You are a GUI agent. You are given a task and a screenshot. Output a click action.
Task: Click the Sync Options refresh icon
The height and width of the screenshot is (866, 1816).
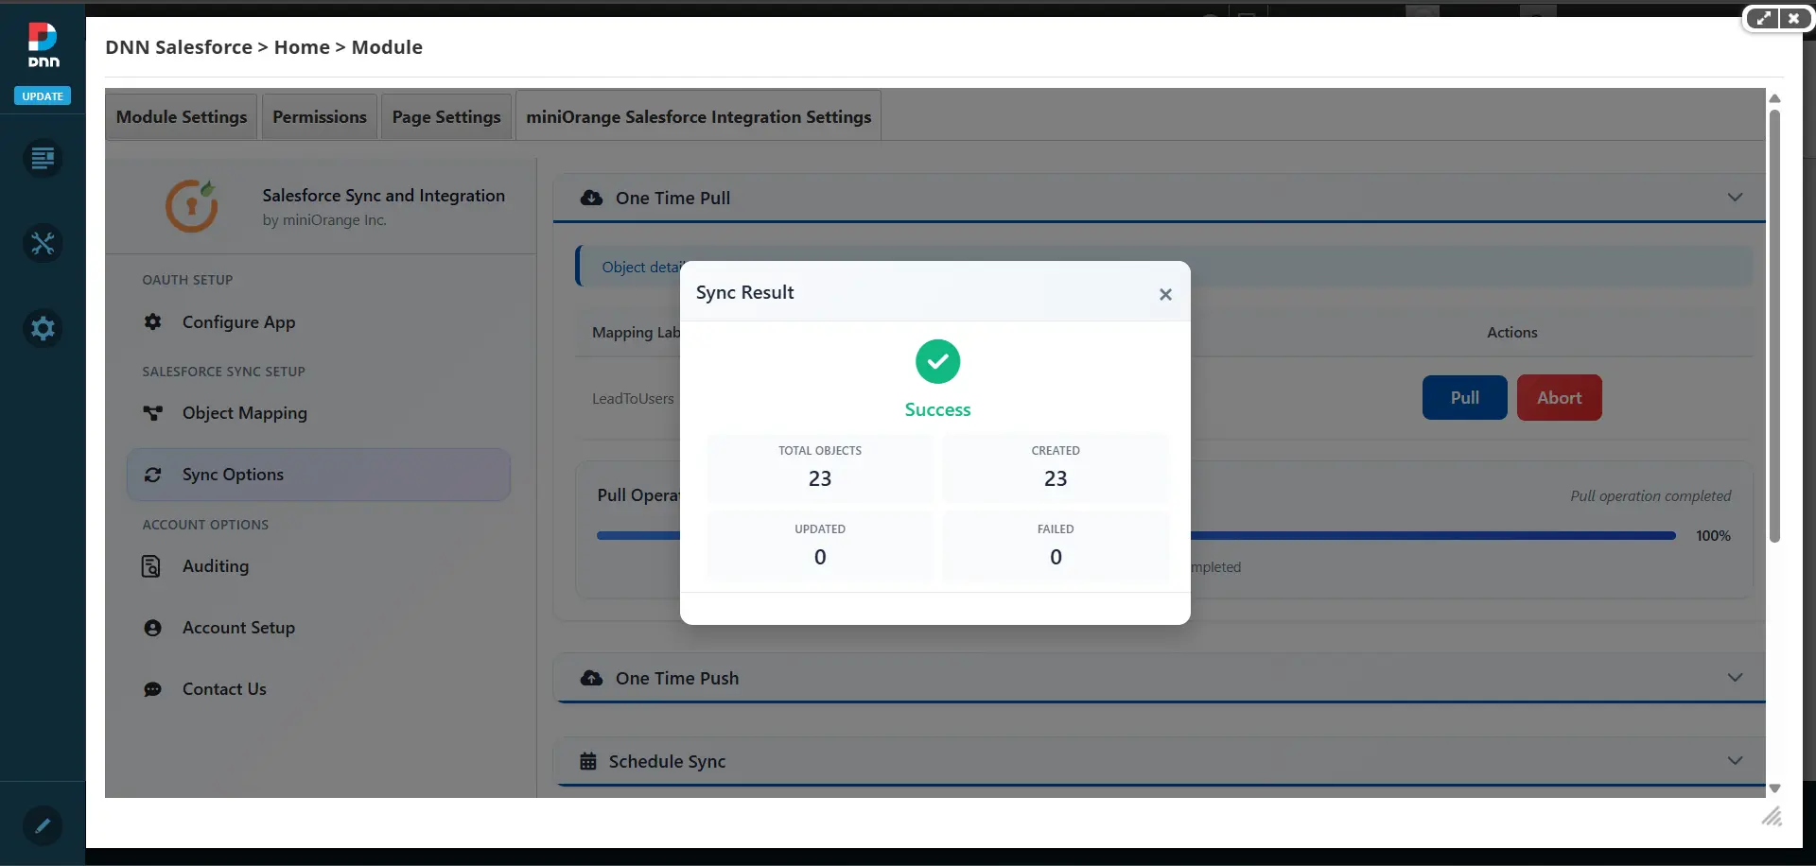point(152,475)
